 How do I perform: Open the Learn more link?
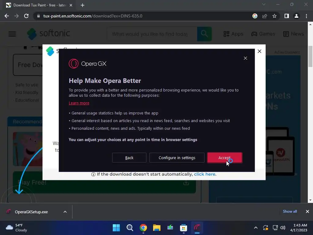pos(79,103)
